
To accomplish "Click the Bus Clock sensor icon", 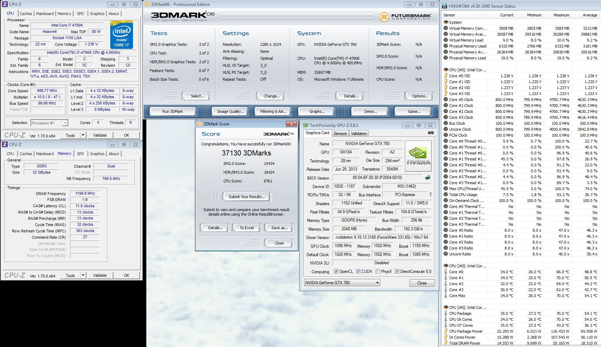I will (446, 123).
